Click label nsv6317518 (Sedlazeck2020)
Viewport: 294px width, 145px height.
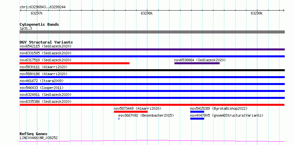coord(46,60)
